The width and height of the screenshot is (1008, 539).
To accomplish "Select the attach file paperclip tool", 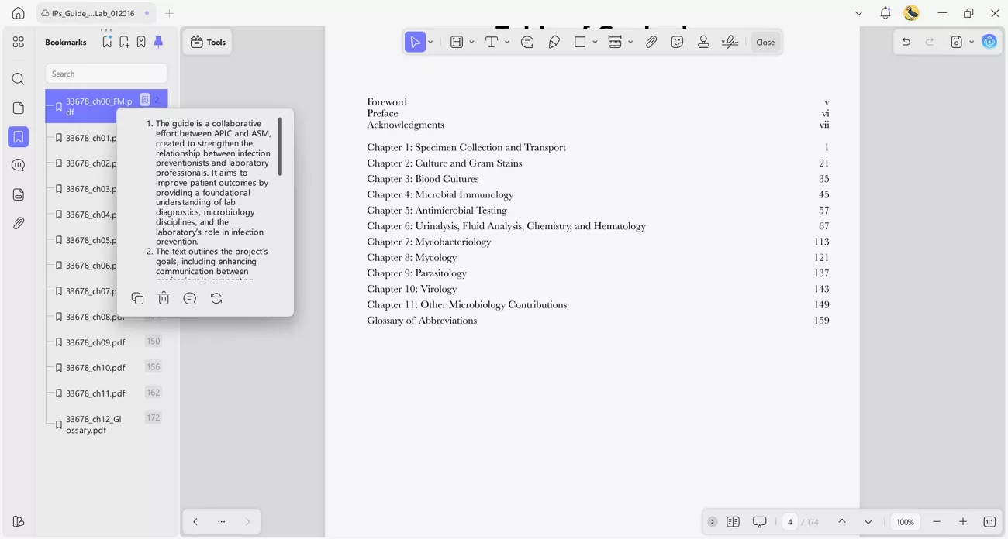I will point(651,42).
